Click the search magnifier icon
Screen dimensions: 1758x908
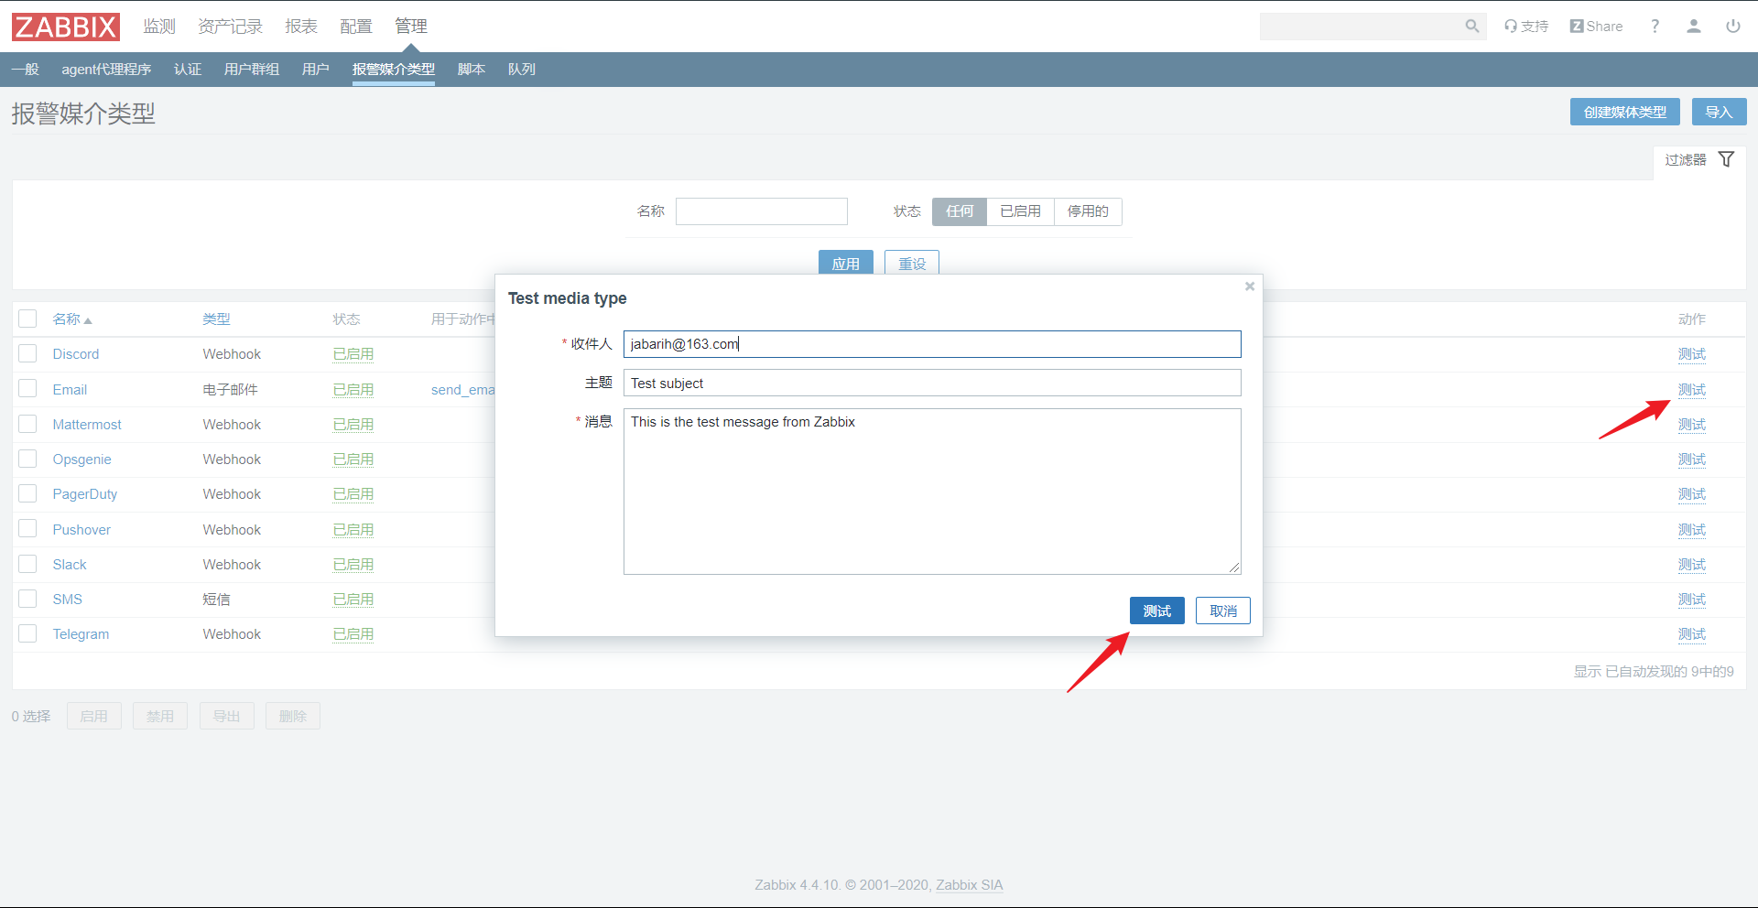[x=1471, y=27]
